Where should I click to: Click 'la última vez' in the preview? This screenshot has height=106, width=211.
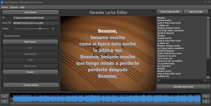(x=107, y=51)
